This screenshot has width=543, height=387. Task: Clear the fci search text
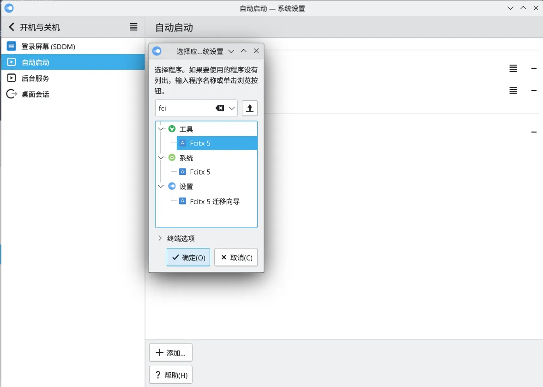click(x=220, y=108)
